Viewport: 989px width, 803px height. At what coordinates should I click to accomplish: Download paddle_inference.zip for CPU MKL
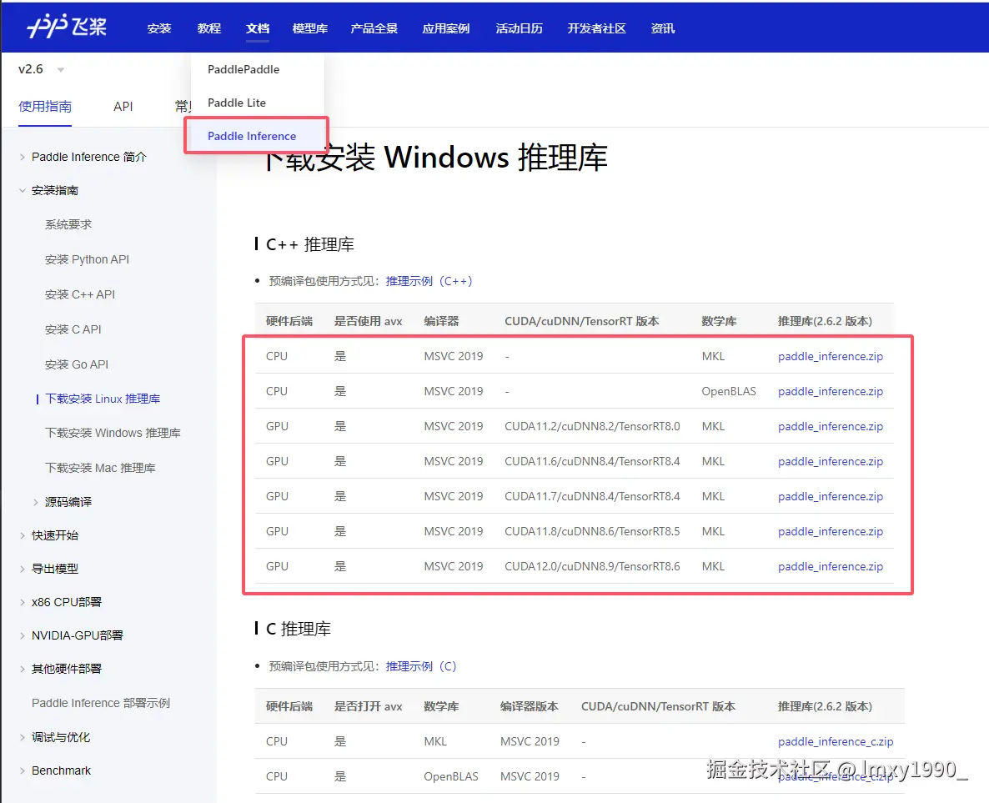(830, 356)
